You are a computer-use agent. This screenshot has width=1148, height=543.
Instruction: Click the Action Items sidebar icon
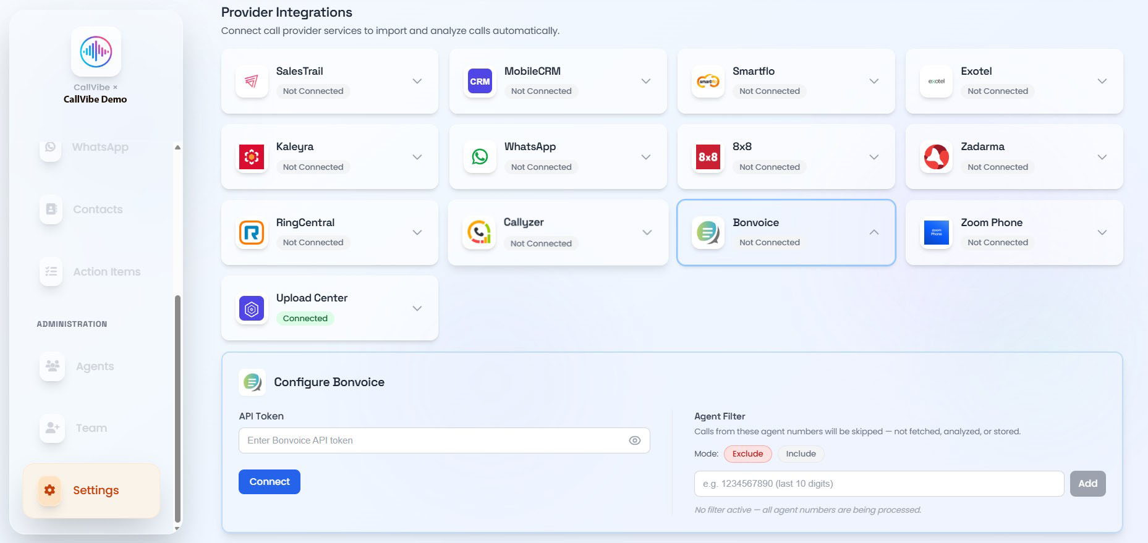[x=51, y=272]
